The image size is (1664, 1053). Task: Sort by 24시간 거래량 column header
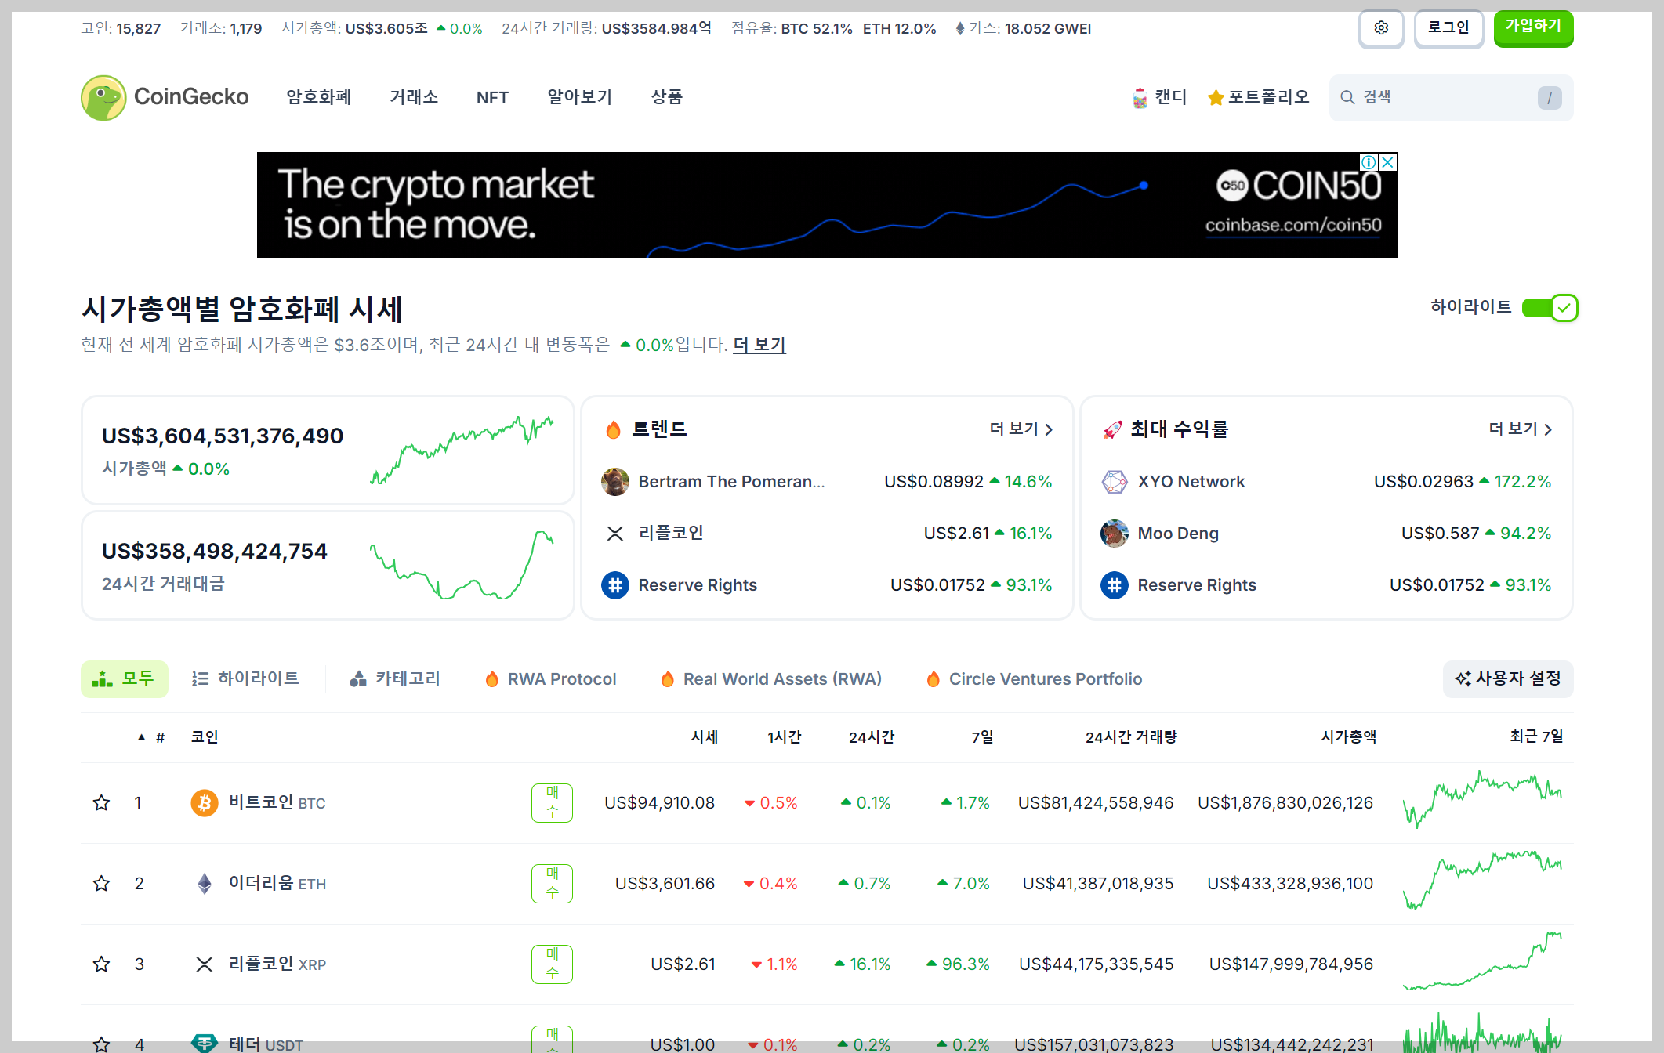1131,737
